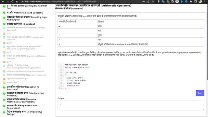Click the page vertical scrollbar
Viewport: 208px width, 117px height.
207,42
